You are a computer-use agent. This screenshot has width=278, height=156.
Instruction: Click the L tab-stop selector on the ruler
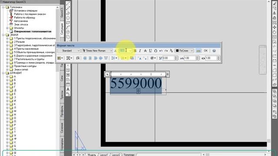107,74
